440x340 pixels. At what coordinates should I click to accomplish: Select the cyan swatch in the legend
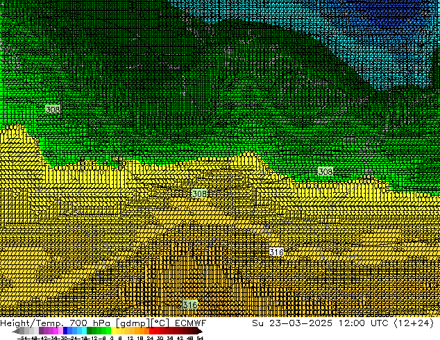coord(84,331)
